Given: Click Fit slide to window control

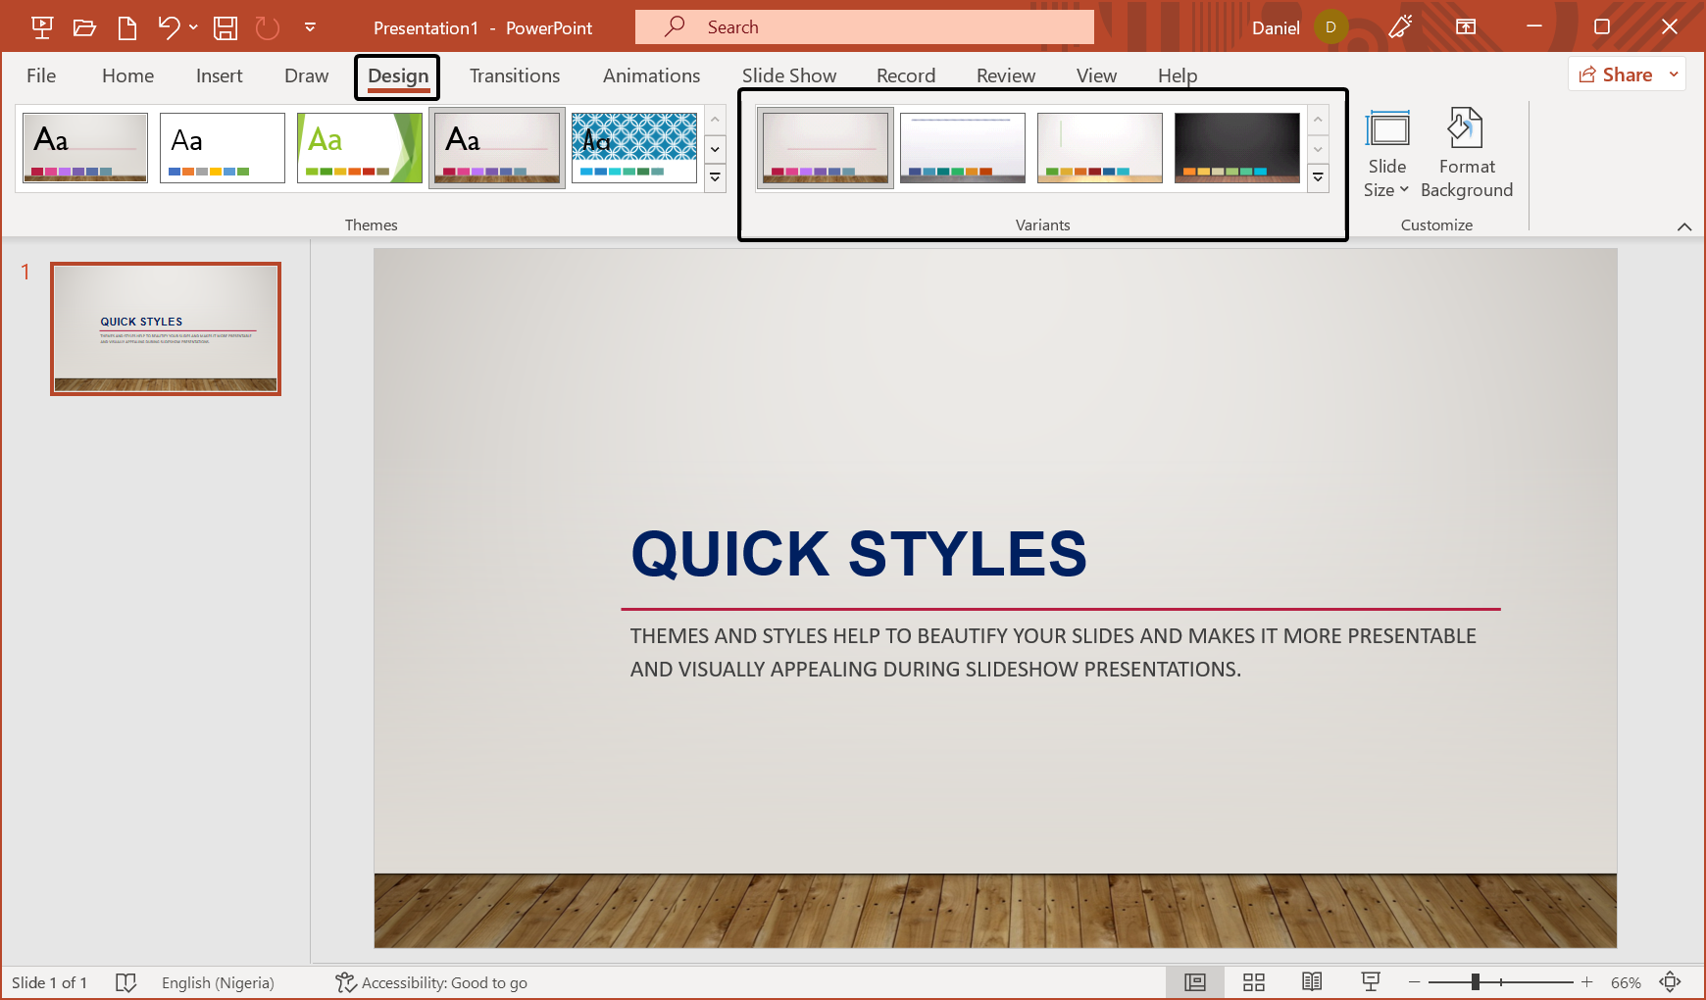Looking at the screenshot, I should 1669,981.
